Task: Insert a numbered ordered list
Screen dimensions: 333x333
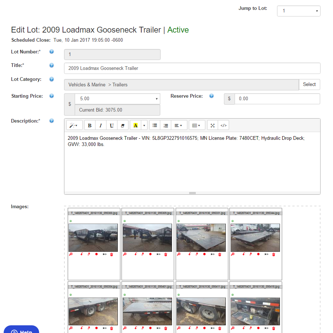Action: [x=166, y=125]
